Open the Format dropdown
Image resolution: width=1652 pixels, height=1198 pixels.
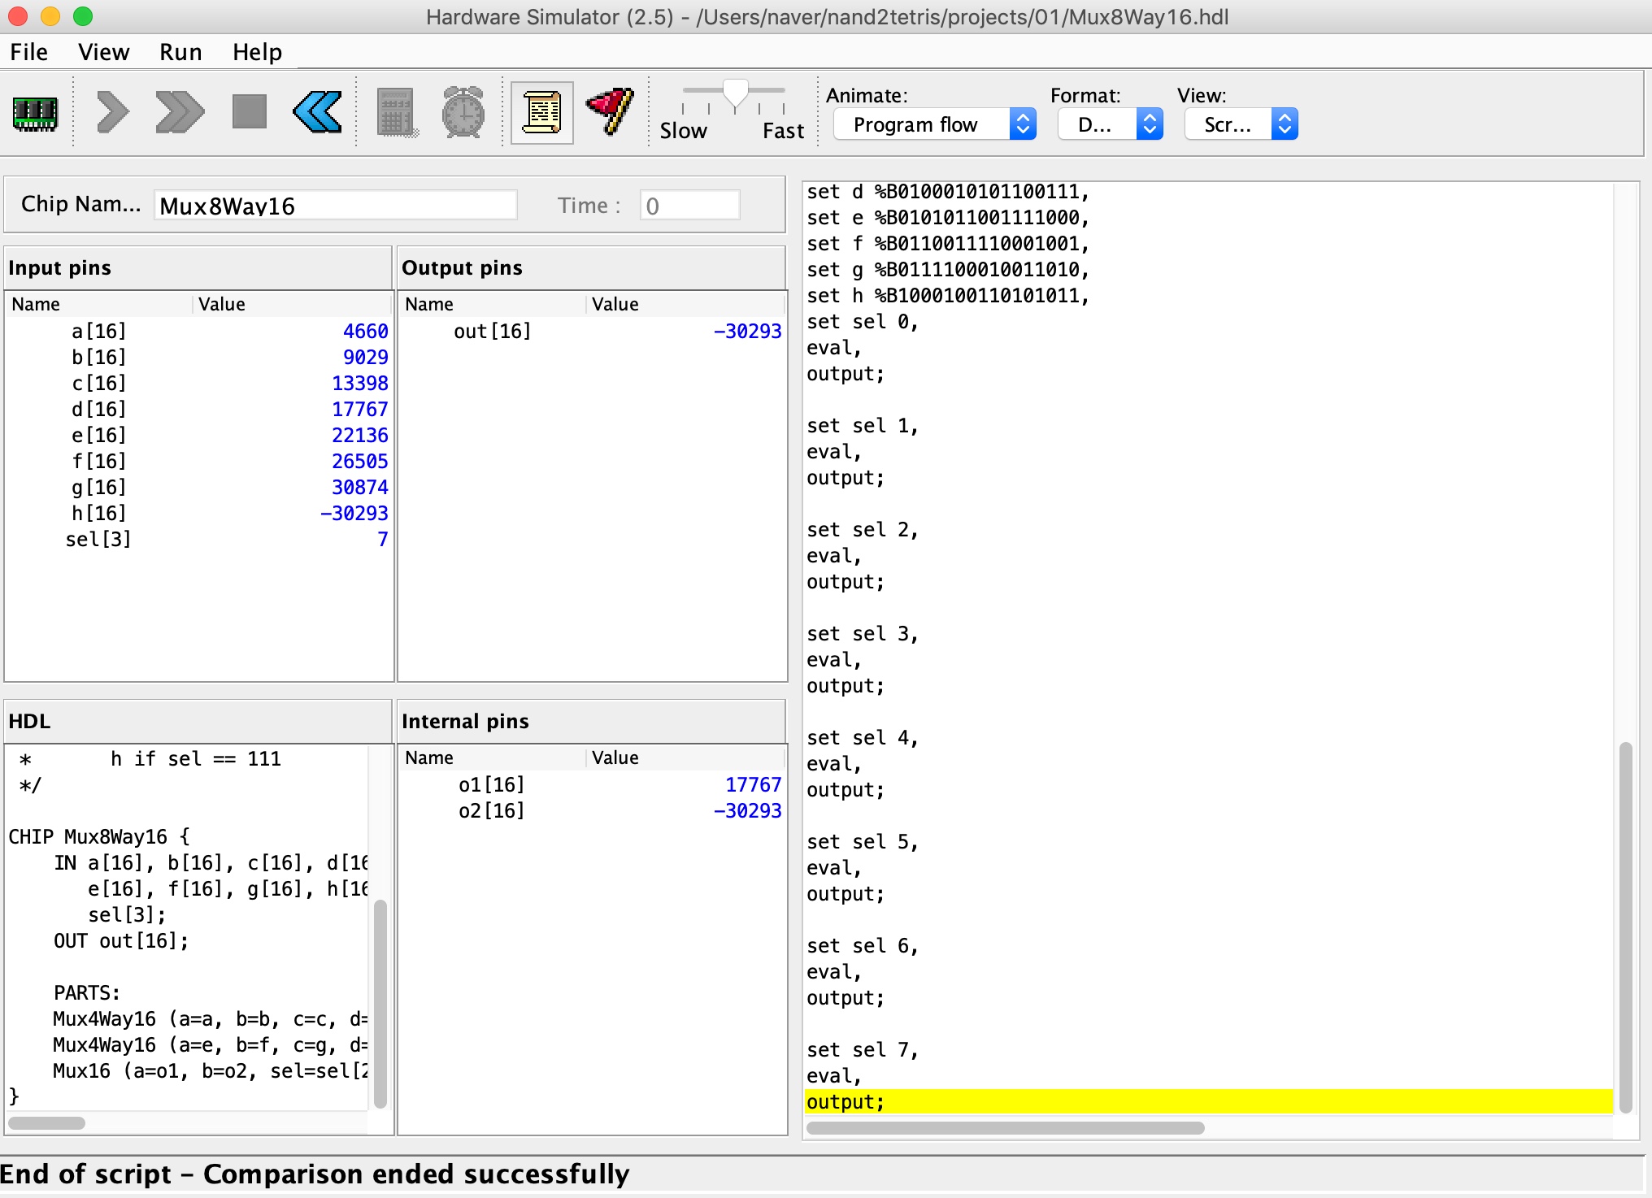point(1110,124)
